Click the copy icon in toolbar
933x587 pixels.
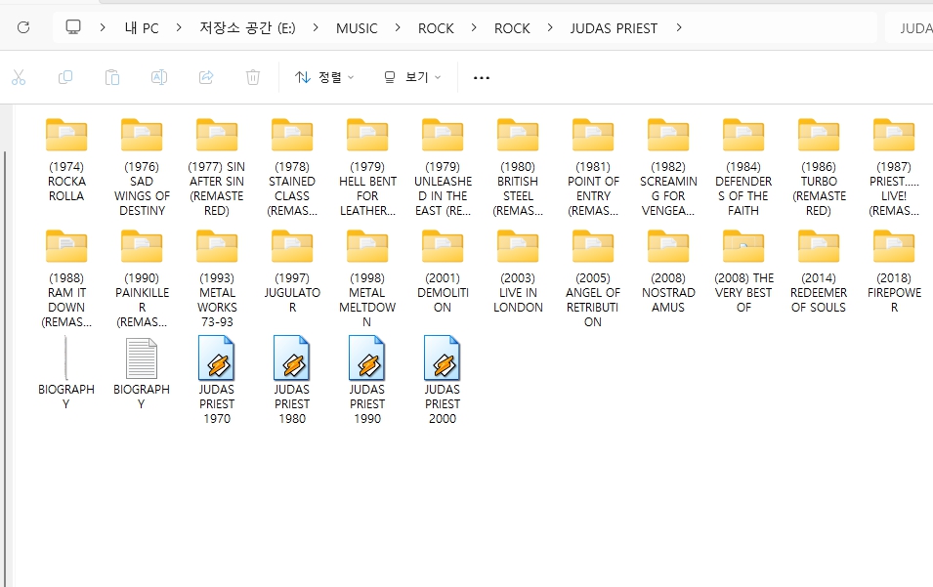[65, 77]
